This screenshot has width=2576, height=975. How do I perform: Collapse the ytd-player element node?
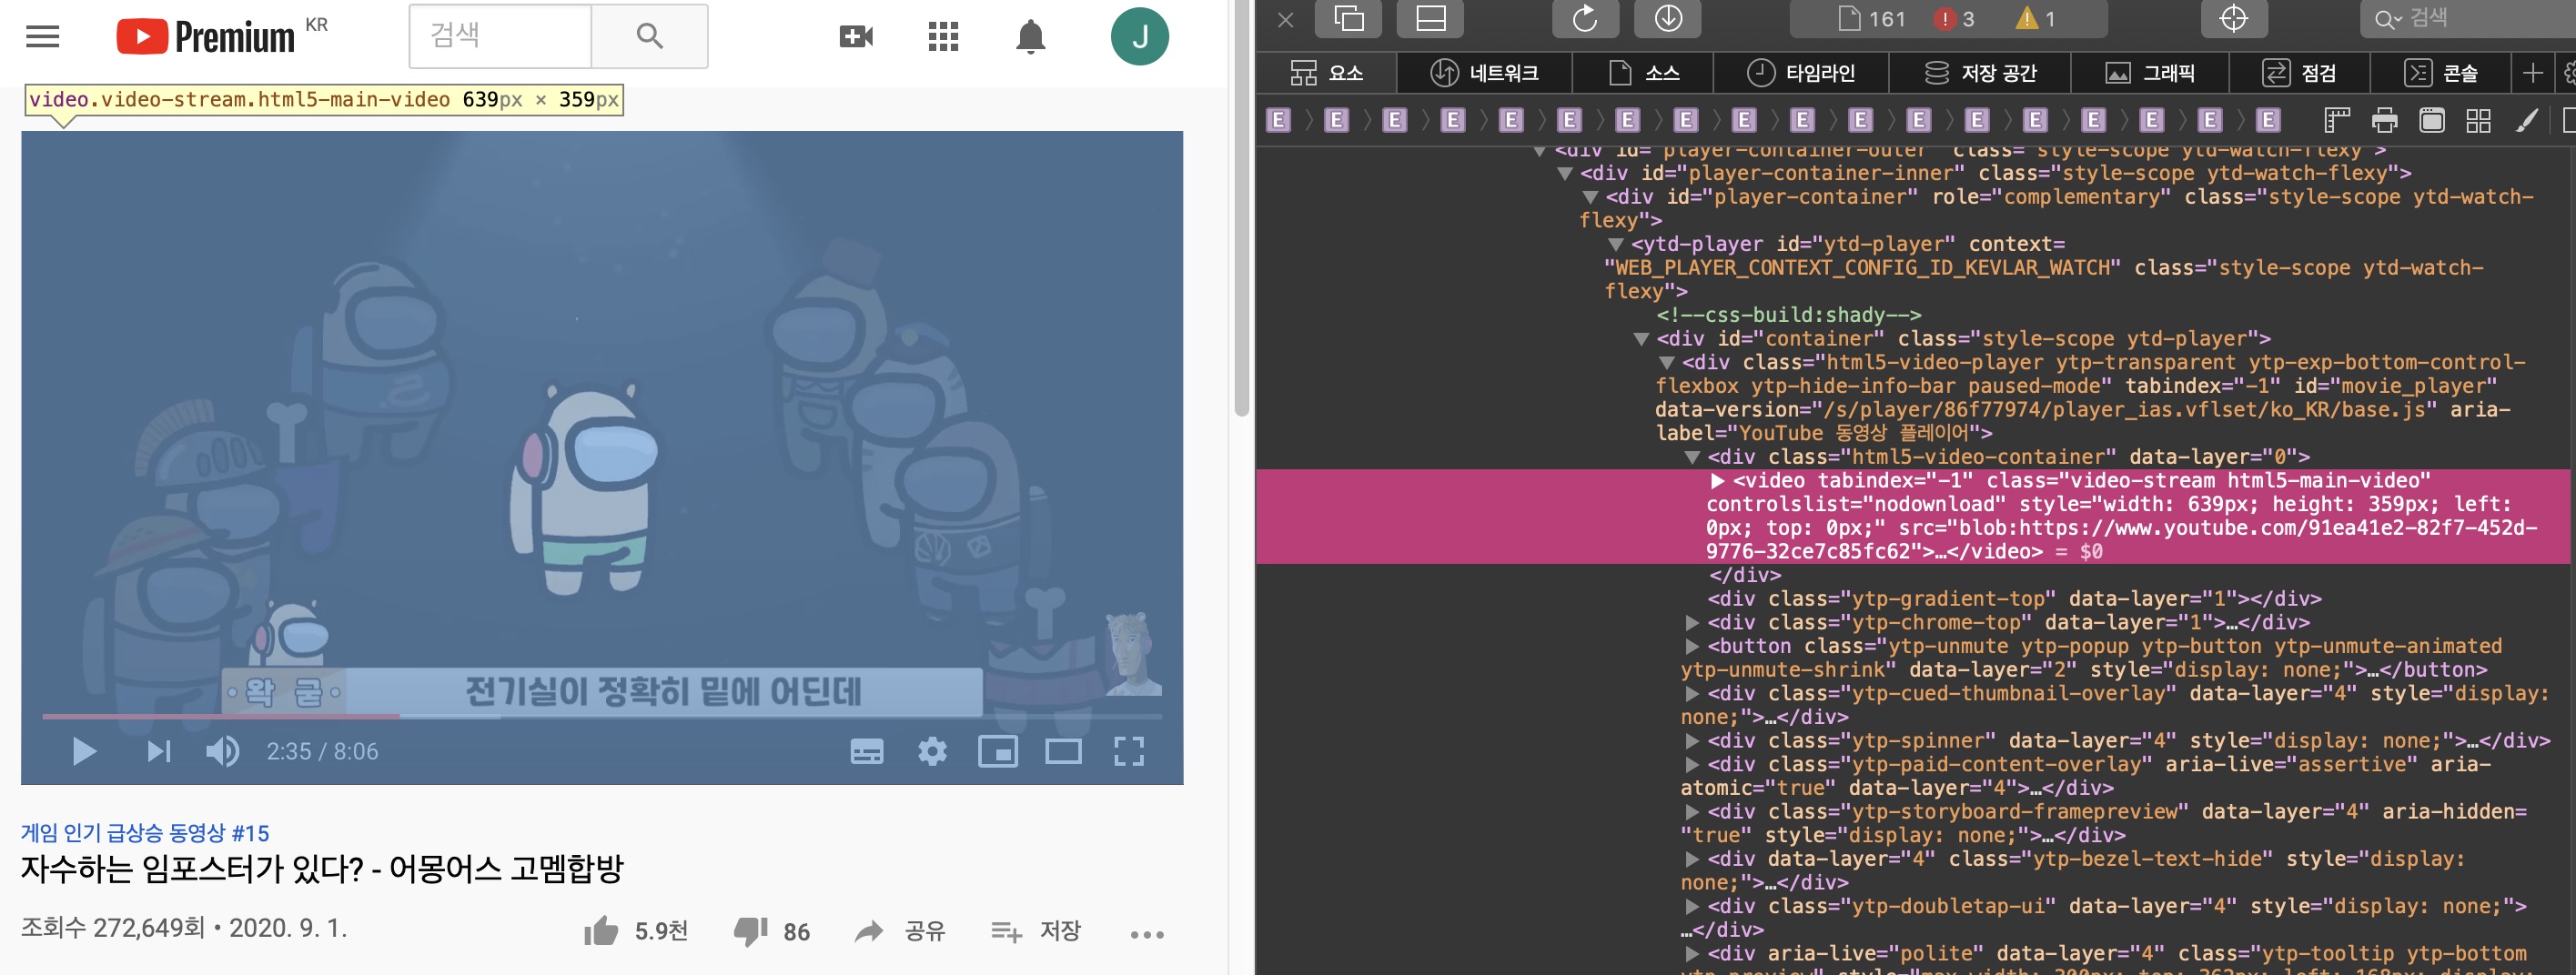pos(1615,245)
